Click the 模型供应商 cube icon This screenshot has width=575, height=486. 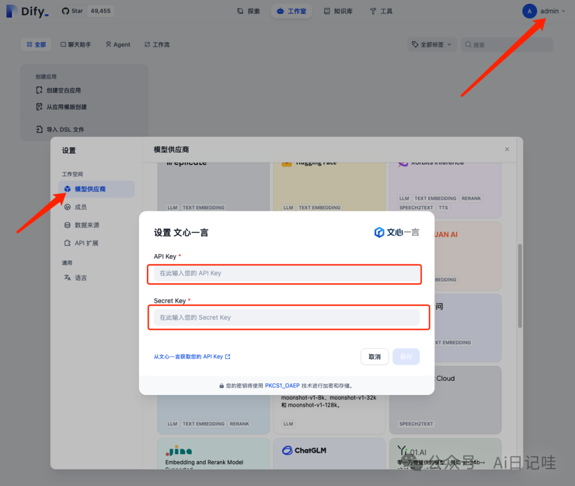(x=68, y=189)
